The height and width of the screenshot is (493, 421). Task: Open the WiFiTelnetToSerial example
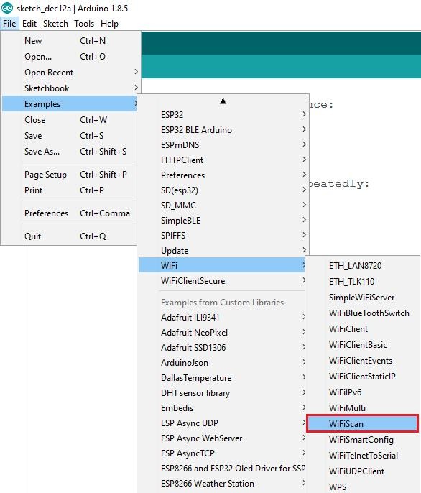pyautogui.click(x=363, y=456)
